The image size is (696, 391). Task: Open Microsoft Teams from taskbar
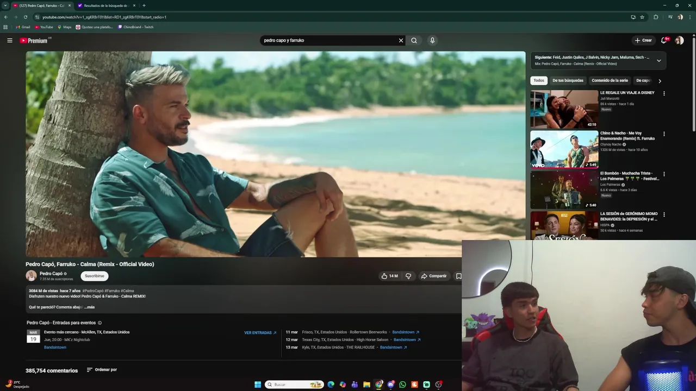[x=355, y=384]
